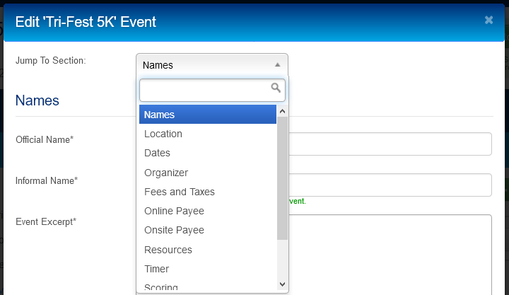Jump to the Organizer section
The image size is (509, 295).
pyautogui.click(x=207, y=173)
